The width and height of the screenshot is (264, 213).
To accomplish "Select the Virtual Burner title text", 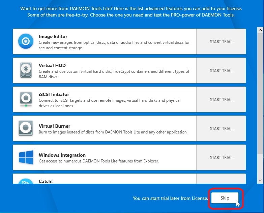I will click(x=54, y=126).
